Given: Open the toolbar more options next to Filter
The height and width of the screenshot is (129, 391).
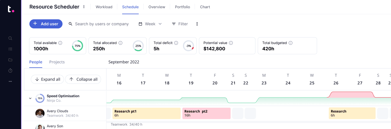Looking at the screenshot, I should 197,24.
